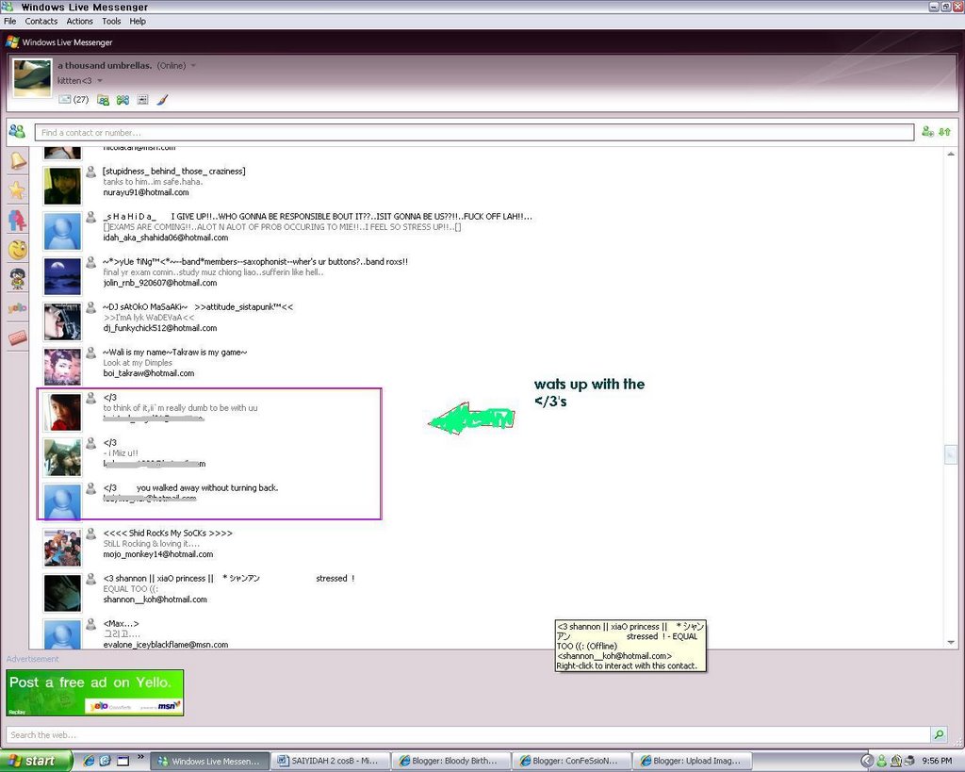This screenshot has width=965, height=772.
Task: Open the Contacts menu
Action: click(41, 21)
